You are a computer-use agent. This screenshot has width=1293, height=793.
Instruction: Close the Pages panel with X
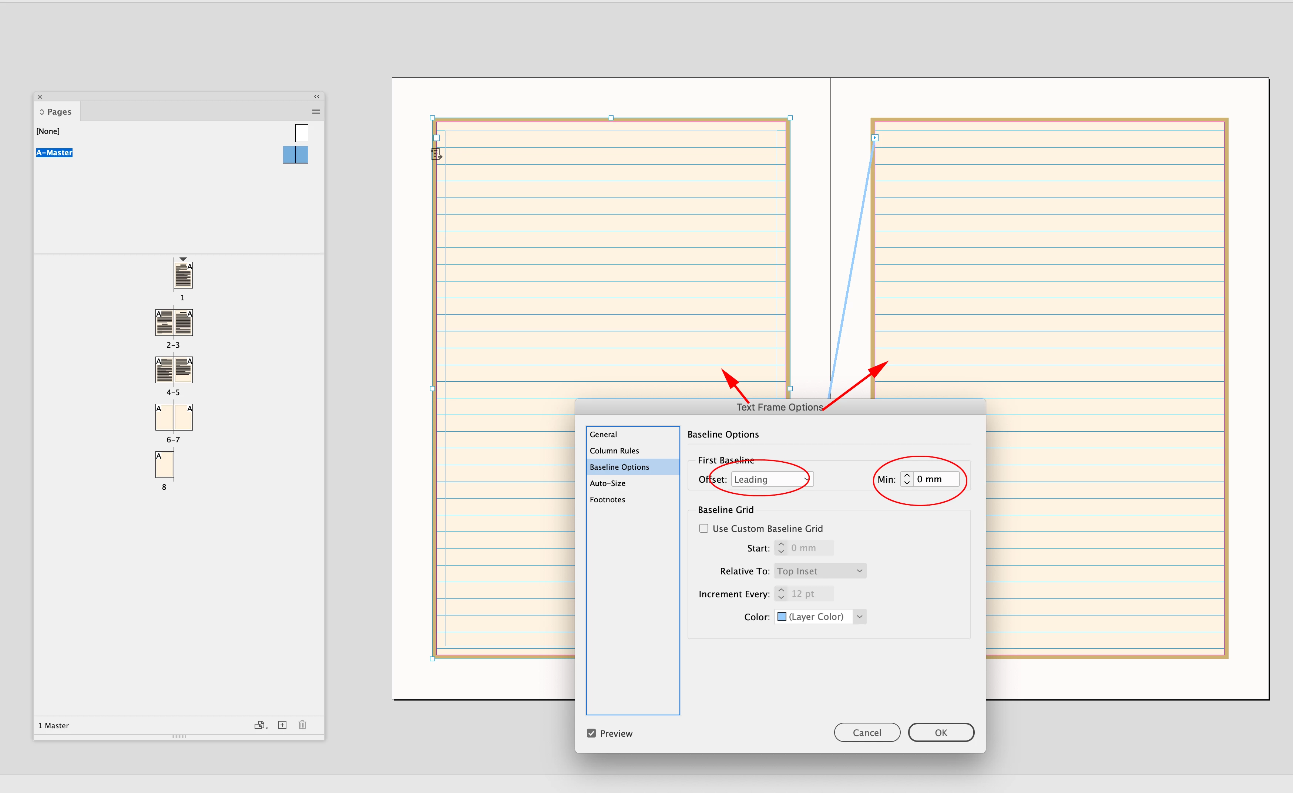coord(40,97)
